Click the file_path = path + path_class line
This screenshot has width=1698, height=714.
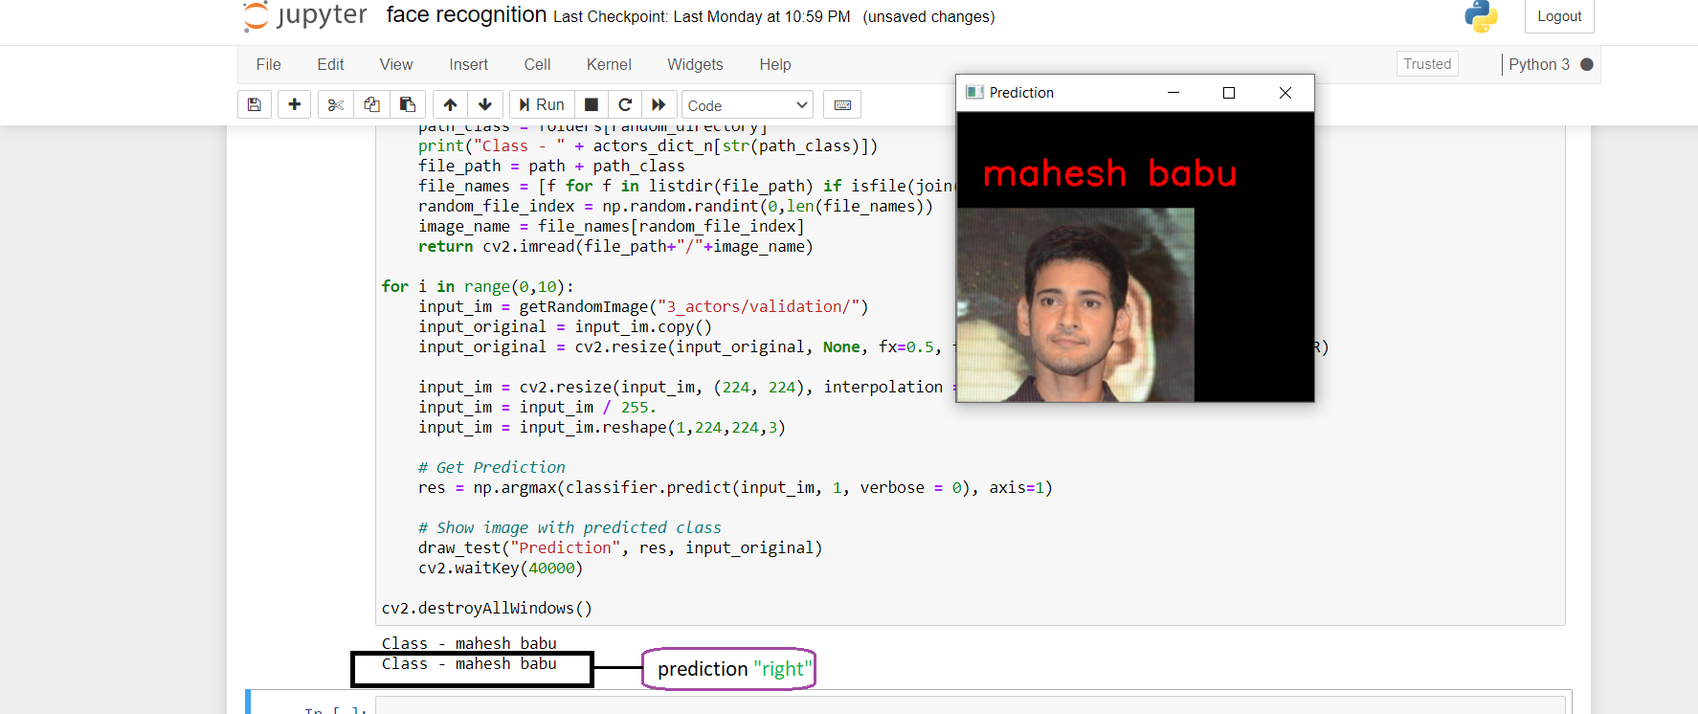coord(551,166)
